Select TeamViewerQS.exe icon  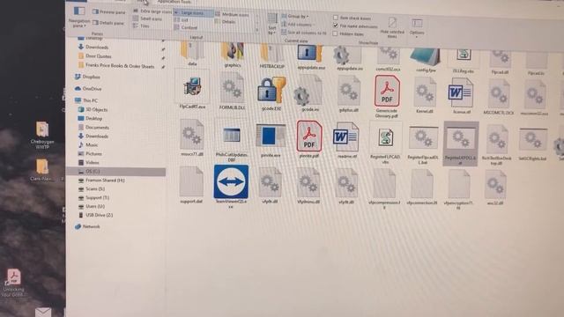pos(231,186)
